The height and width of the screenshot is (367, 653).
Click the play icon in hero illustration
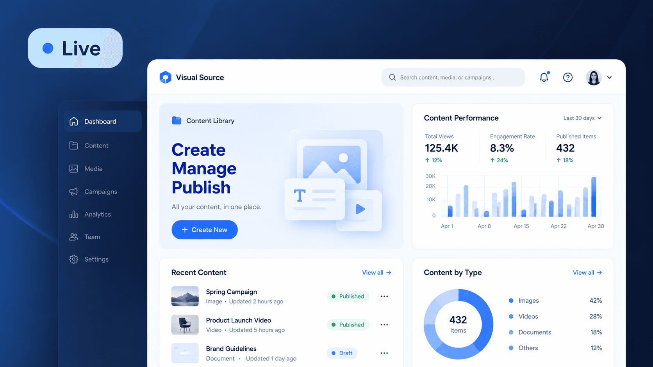tap(360, 209)
